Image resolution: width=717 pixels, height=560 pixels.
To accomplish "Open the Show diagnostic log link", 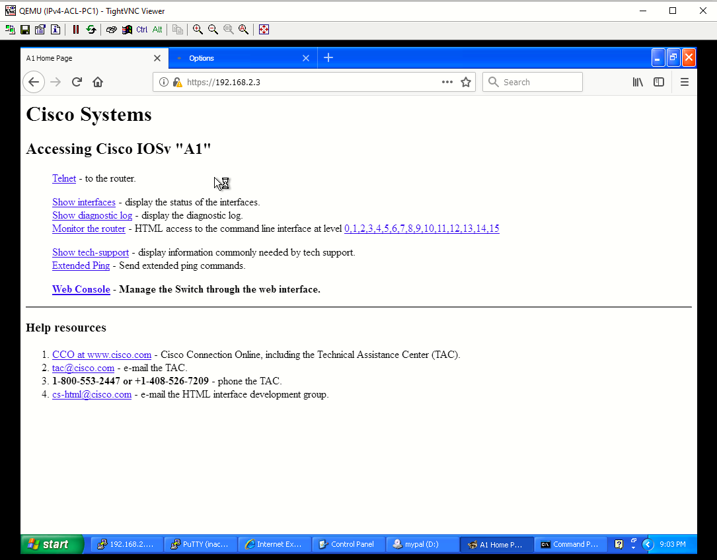I will [92, 215].
